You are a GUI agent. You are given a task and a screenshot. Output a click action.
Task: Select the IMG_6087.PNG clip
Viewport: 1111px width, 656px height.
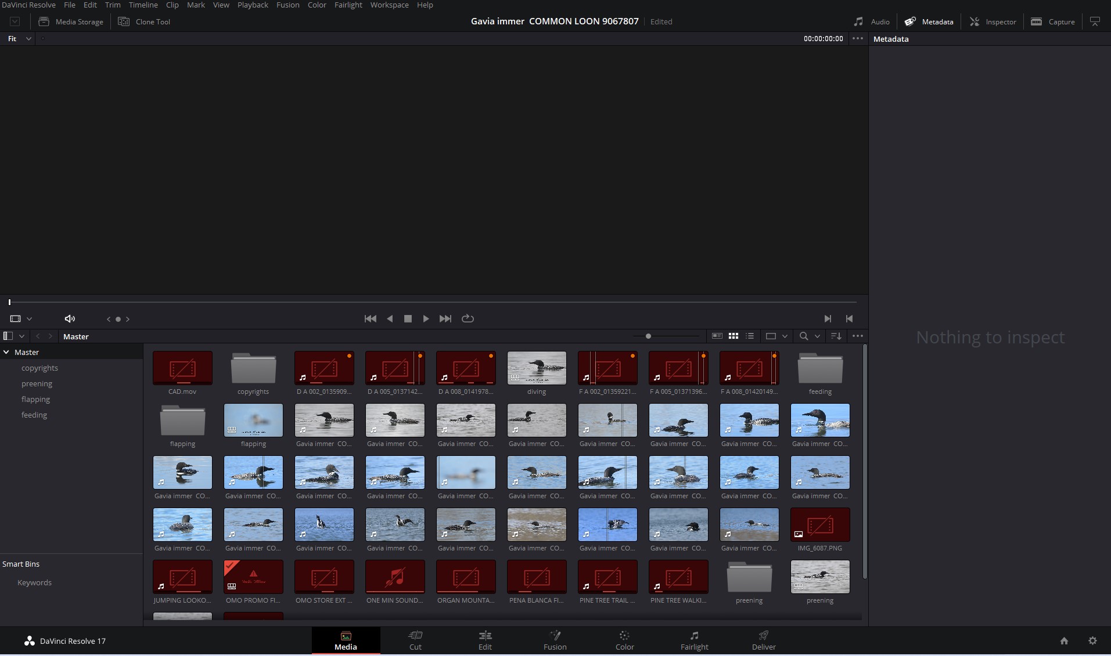(820, 524)
